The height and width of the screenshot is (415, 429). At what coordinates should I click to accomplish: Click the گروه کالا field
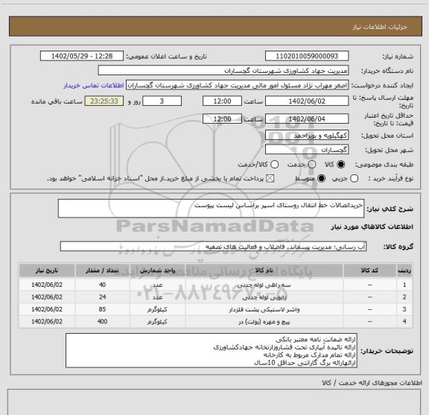(213, 247)
